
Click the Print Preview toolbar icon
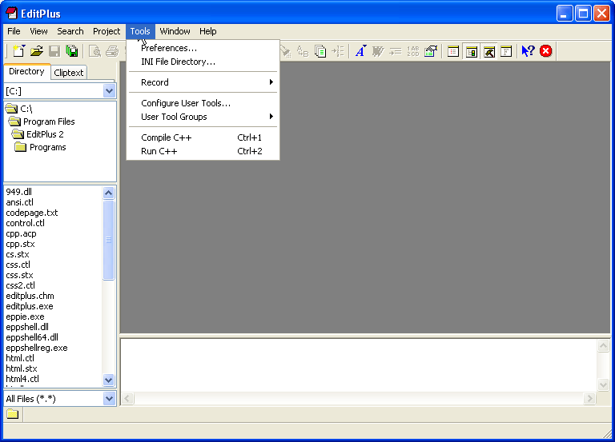(x=94, y=51)
